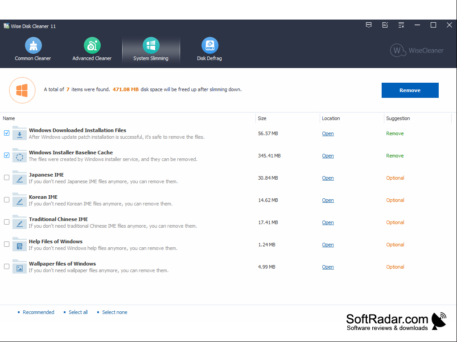Image resolution: width=457 pixels, height=342 pixels.
Task: Click the Help Files of Windows folder icon
Action: (20, 245)
